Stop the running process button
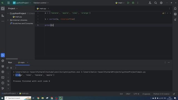 coord(11,68)
